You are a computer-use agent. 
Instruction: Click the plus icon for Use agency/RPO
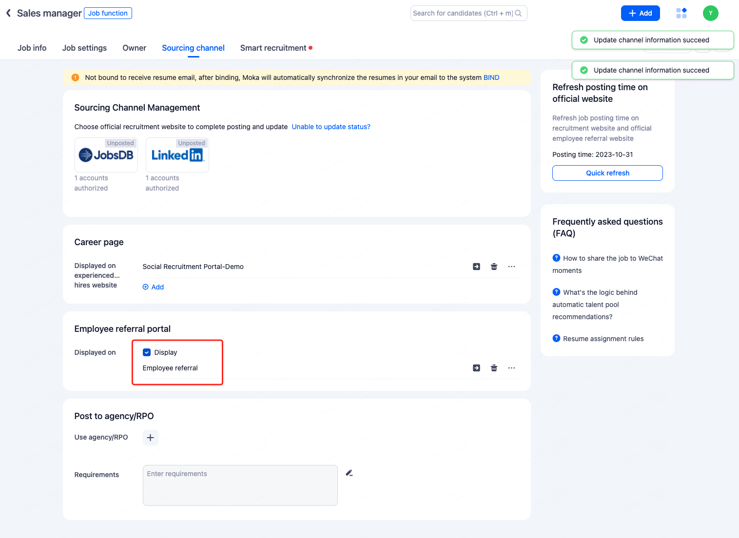coord(150,438)
